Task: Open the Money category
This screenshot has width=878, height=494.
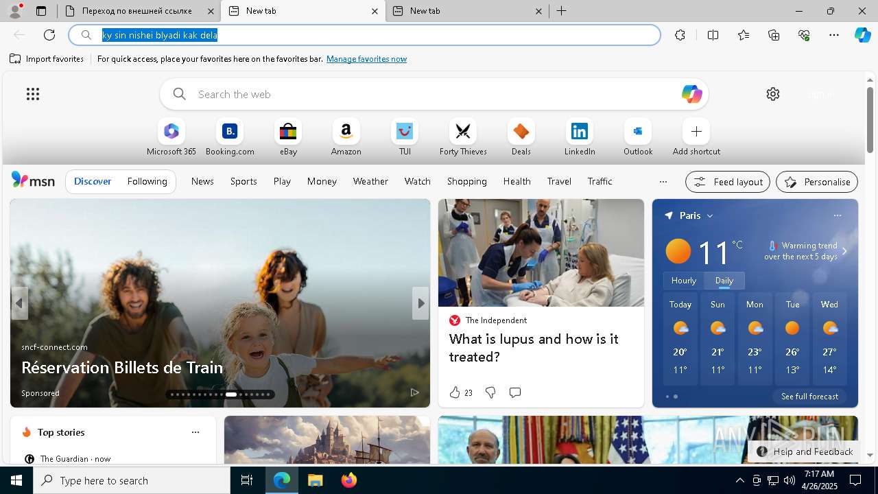Action: [322, 181]
